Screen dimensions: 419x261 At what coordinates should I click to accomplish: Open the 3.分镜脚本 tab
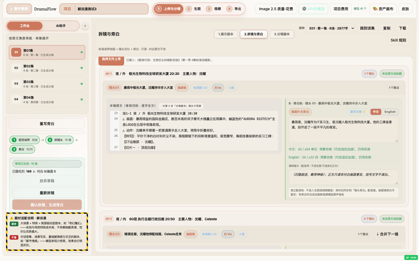tap(282, 34)
